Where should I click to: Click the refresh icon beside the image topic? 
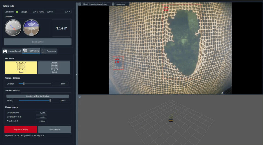point(113,4)
